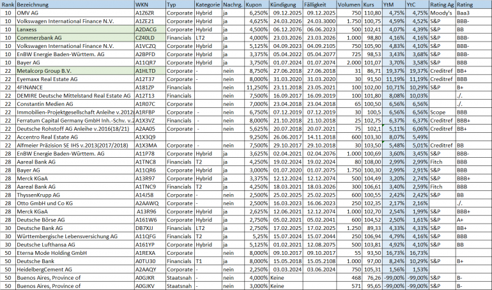Select the ThyssenKrupp AG cell

click(x=75, y=195)
